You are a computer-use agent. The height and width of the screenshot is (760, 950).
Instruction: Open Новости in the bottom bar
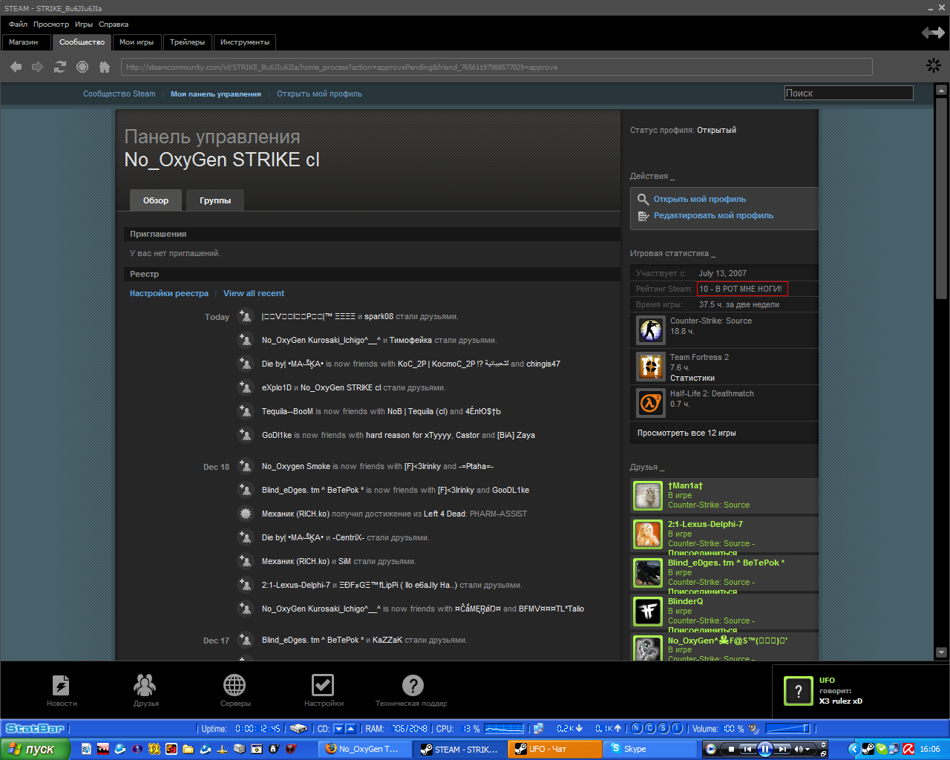pyautogui.click(x=62, y=690)
